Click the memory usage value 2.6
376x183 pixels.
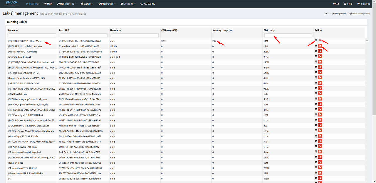click(214, 41)
